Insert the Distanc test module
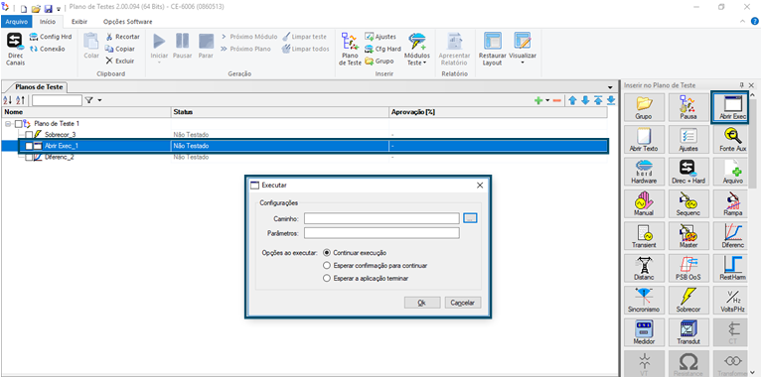The image size is (763, 378). [644, 268]
